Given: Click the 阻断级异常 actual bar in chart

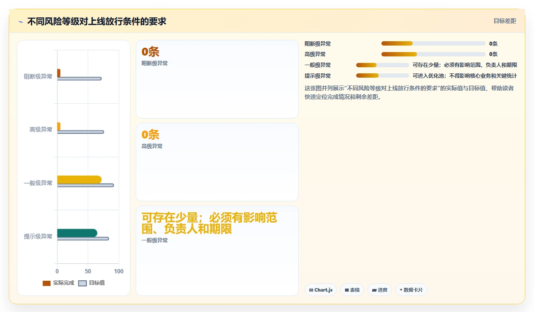Looking at the screenshot, I should pyautogui.click(x=59, y=73).
